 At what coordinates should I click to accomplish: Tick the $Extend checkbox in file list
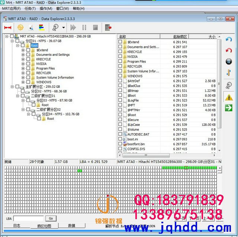[x=120, y=42]
